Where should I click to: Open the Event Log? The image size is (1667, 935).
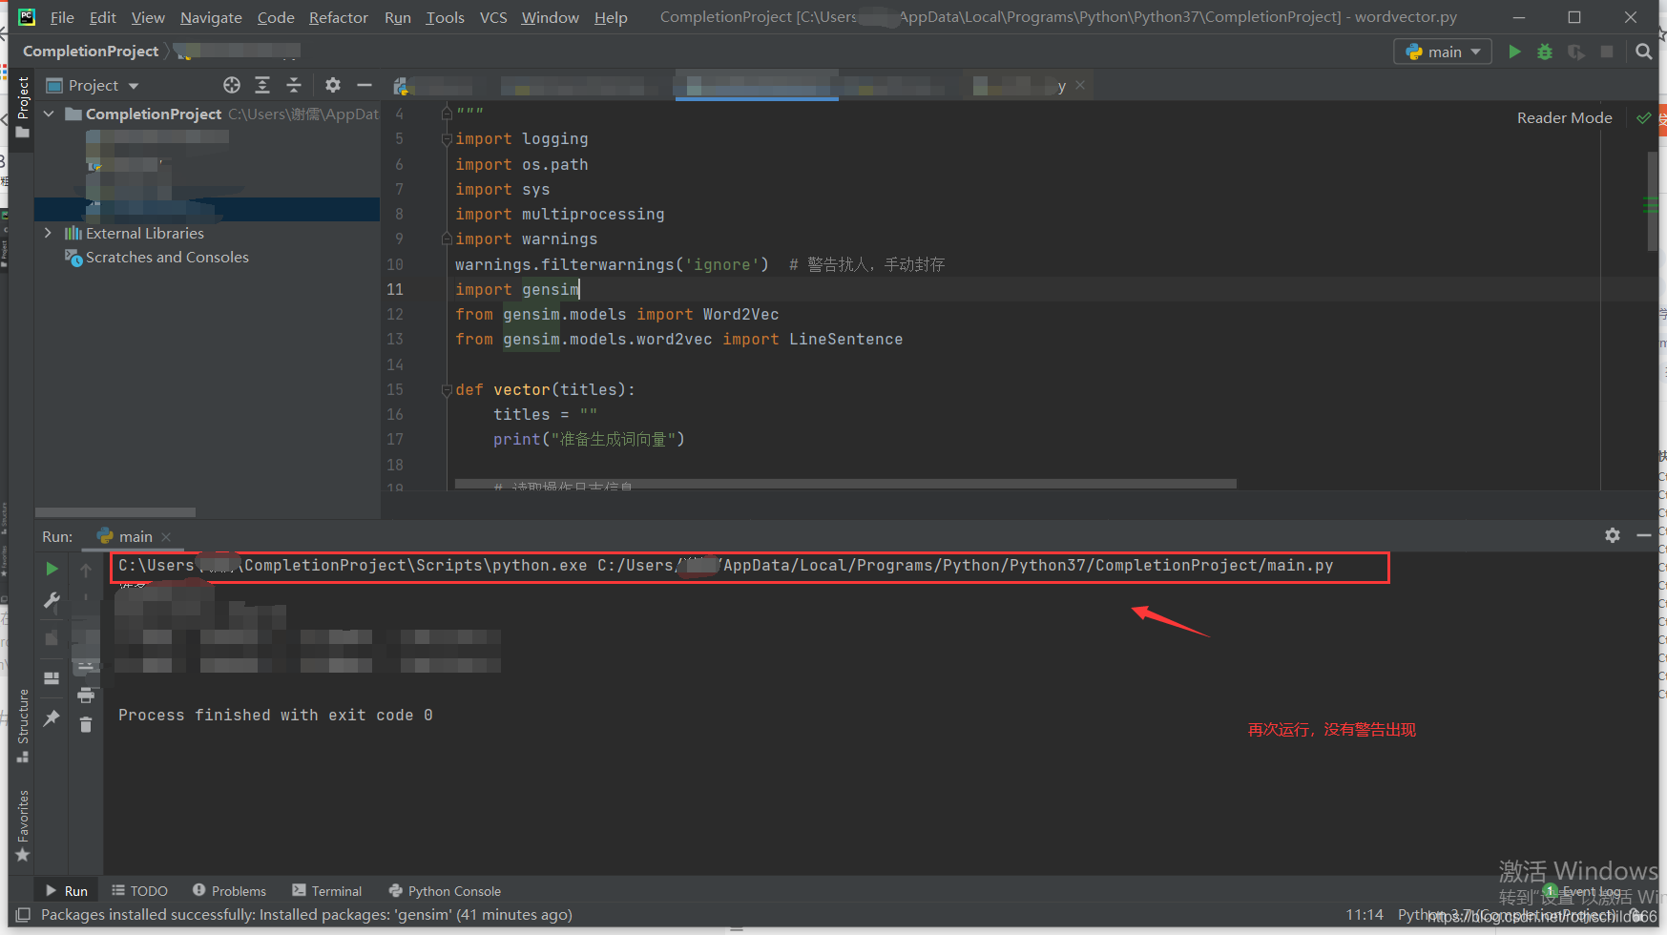point(1587,890)
